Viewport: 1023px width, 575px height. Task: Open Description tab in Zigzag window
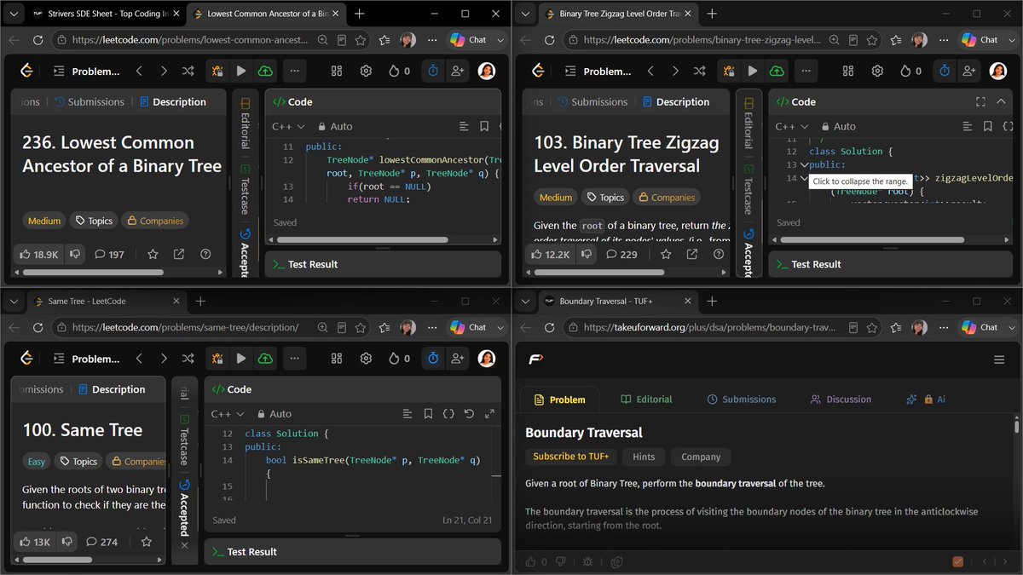pyautogui.click(x=675, y=101)
